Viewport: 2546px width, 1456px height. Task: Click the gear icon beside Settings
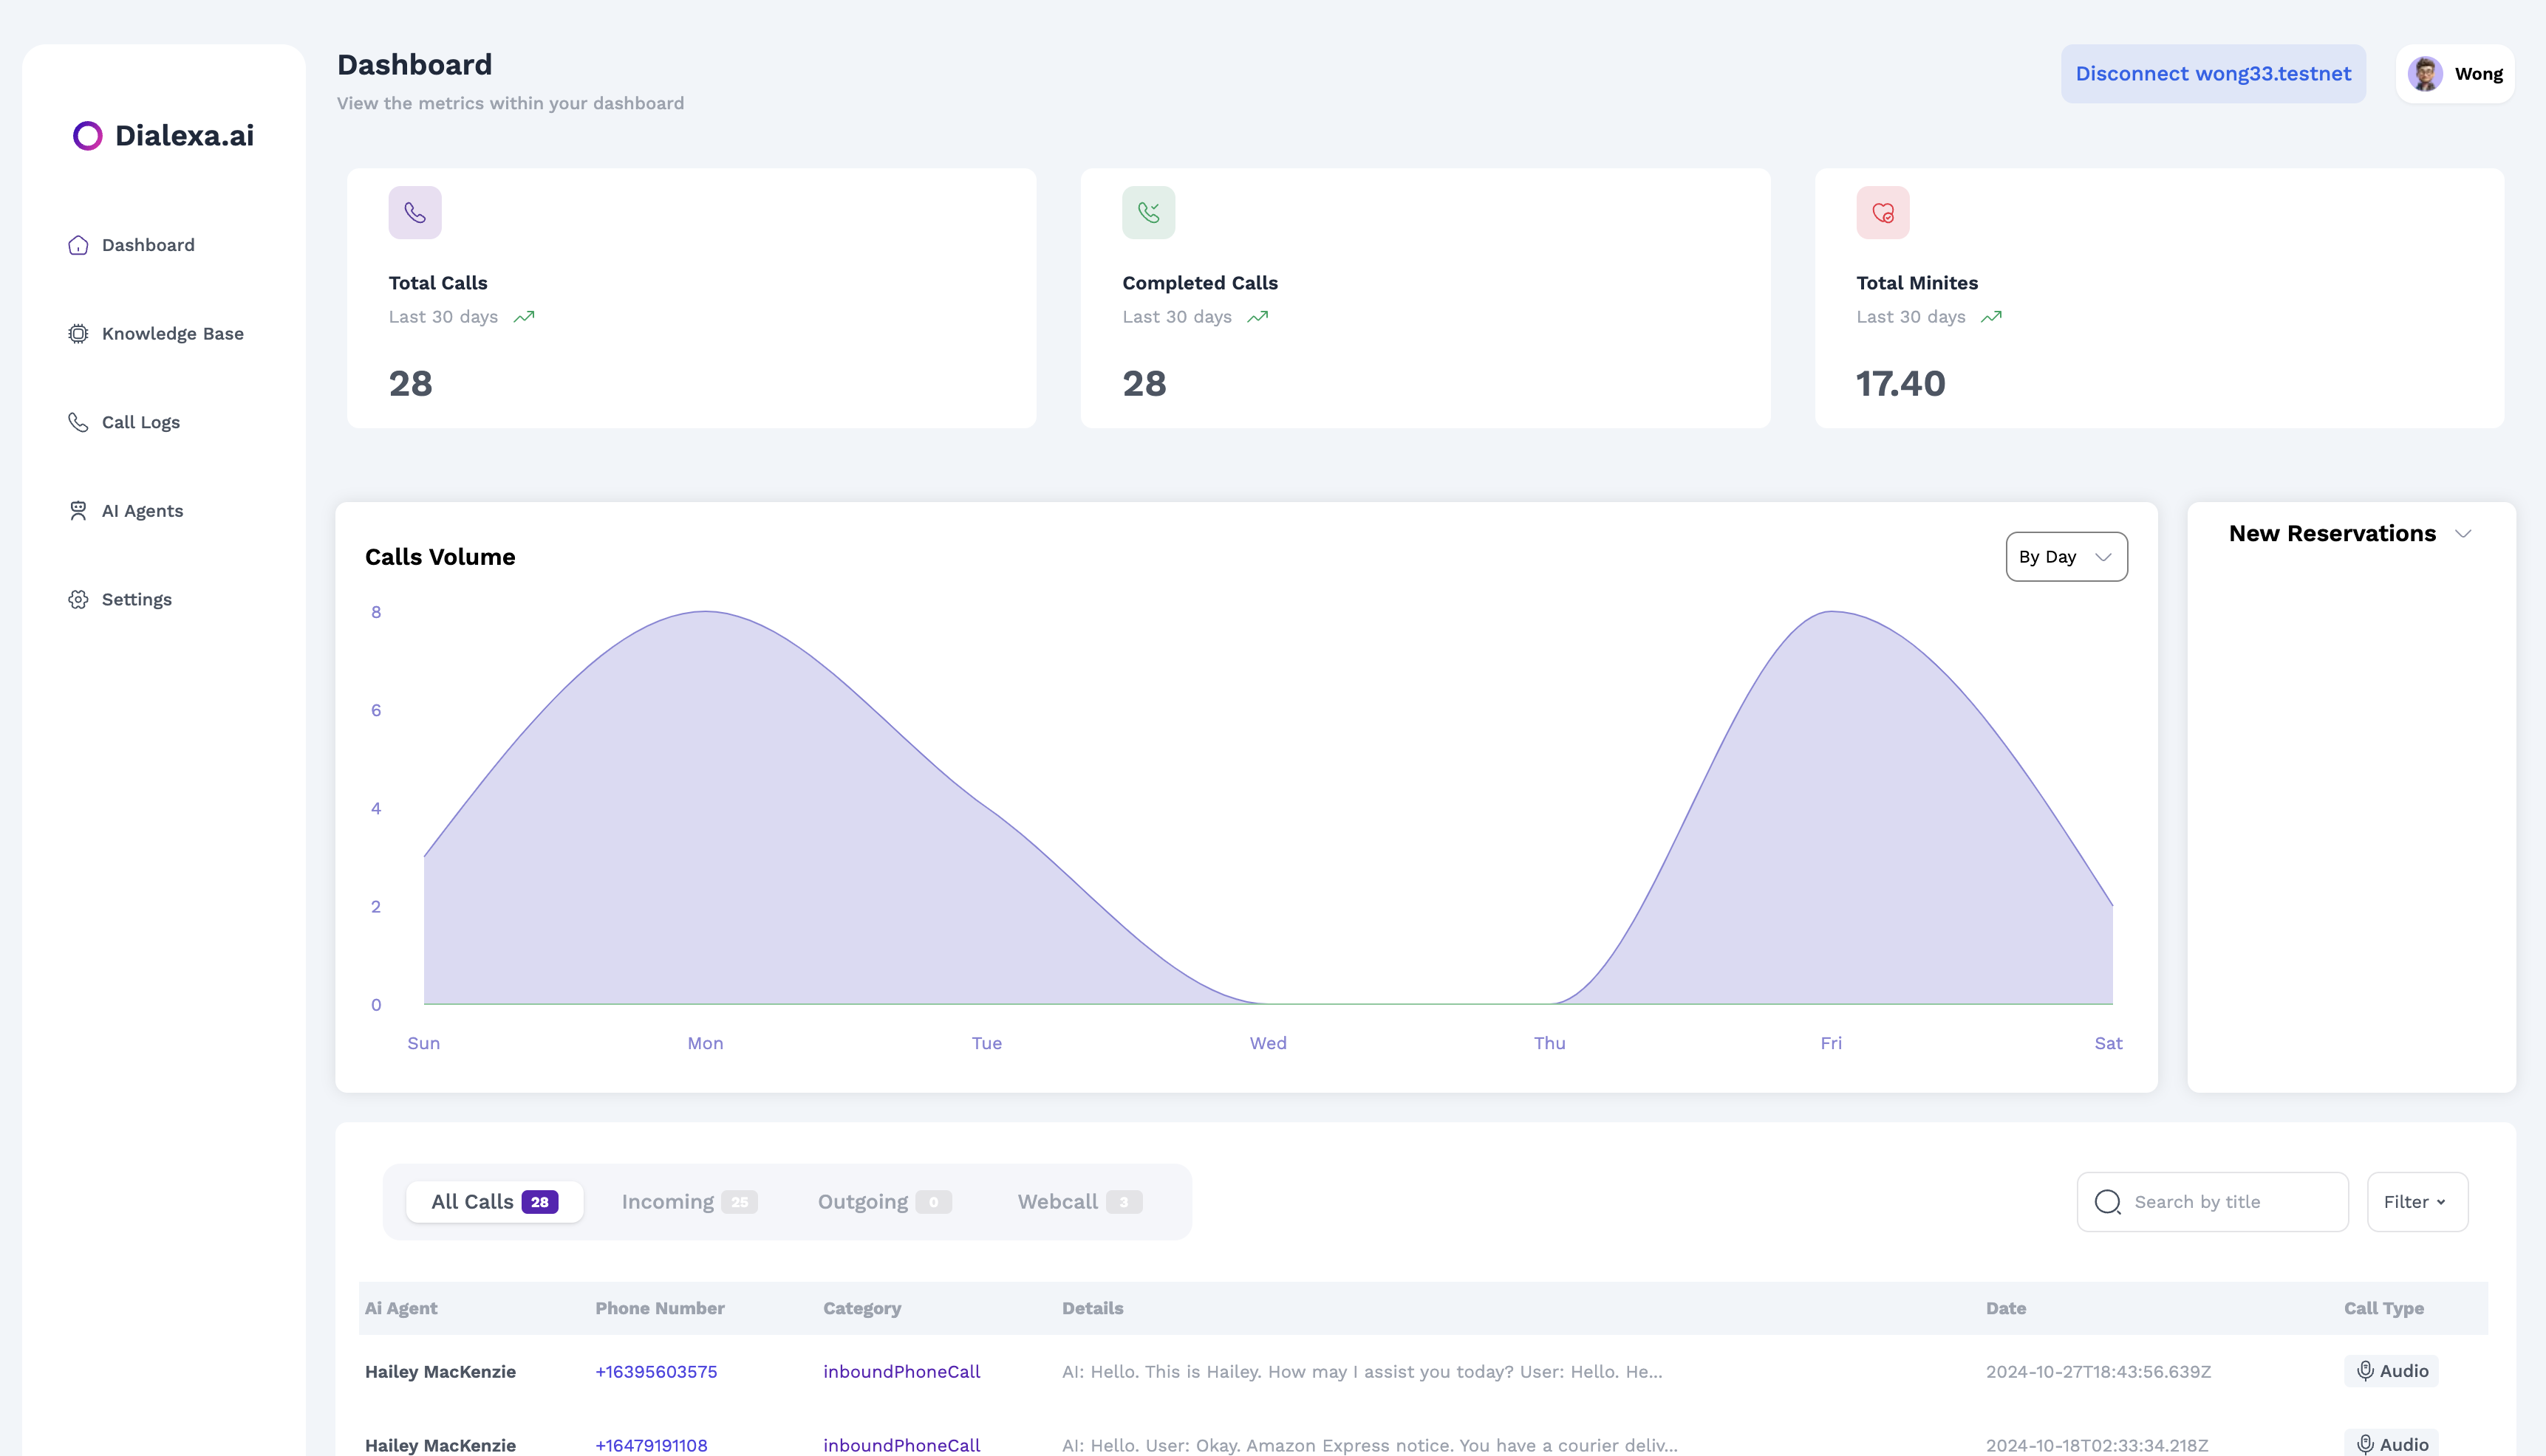click(78, 600)
